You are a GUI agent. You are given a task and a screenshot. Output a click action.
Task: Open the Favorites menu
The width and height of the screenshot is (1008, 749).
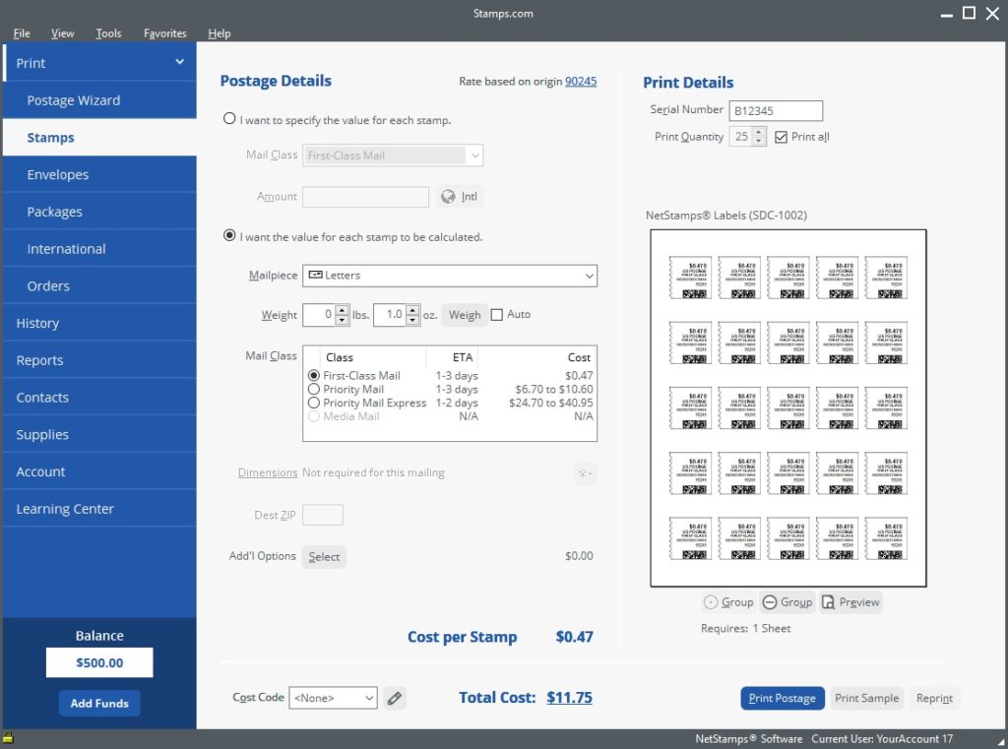[165, 33]
